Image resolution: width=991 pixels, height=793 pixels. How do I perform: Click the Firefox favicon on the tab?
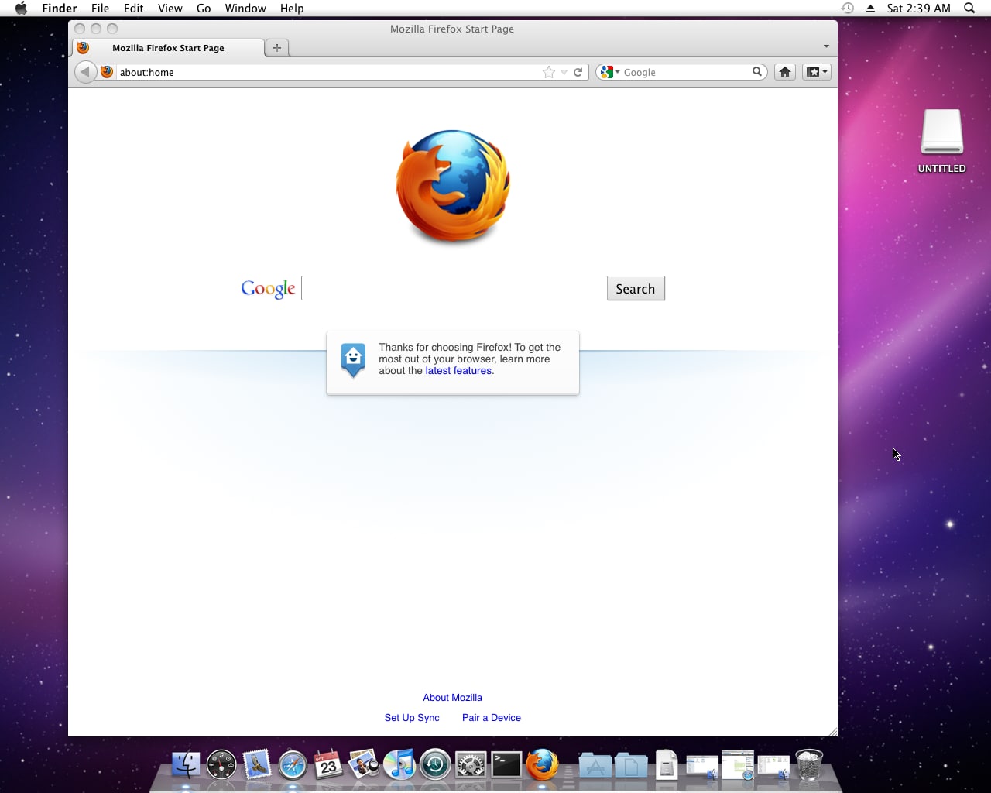tap(83, 48)
